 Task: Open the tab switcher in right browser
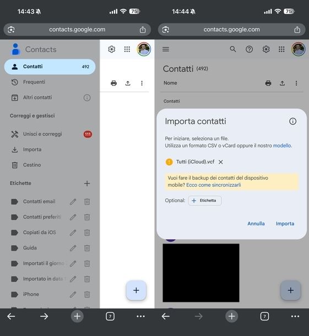coord(264,316)
